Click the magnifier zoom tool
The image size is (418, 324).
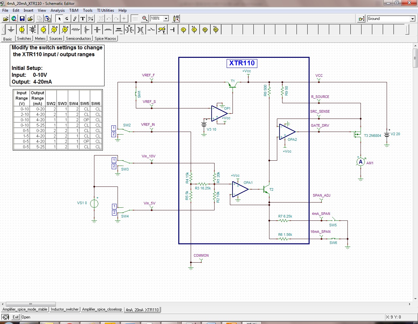point(145,19)
